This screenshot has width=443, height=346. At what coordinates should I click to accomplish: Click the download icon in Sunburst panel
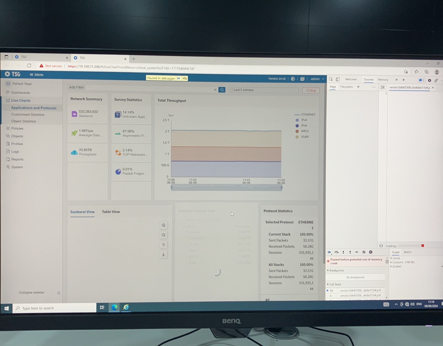click(x=164, y=255)
